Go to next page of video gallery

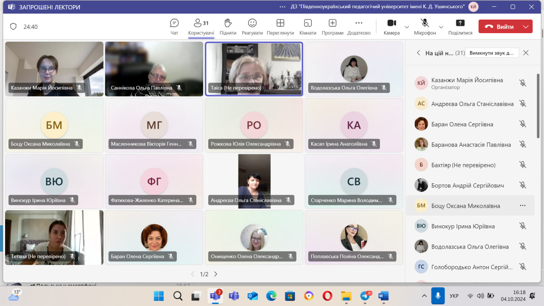215,274
